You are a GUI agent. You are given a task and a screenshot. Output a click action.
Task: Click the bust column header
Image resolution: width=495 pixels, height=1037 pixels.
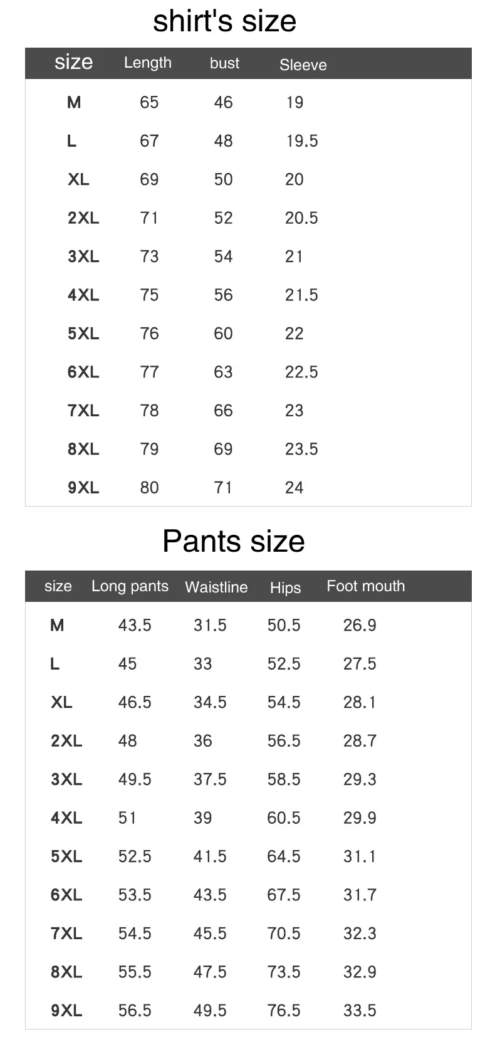(x=224, y=63)
